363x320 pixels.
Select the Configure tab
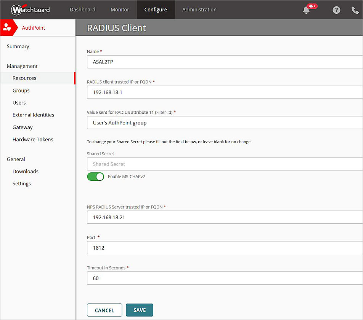tap(155, 10)
